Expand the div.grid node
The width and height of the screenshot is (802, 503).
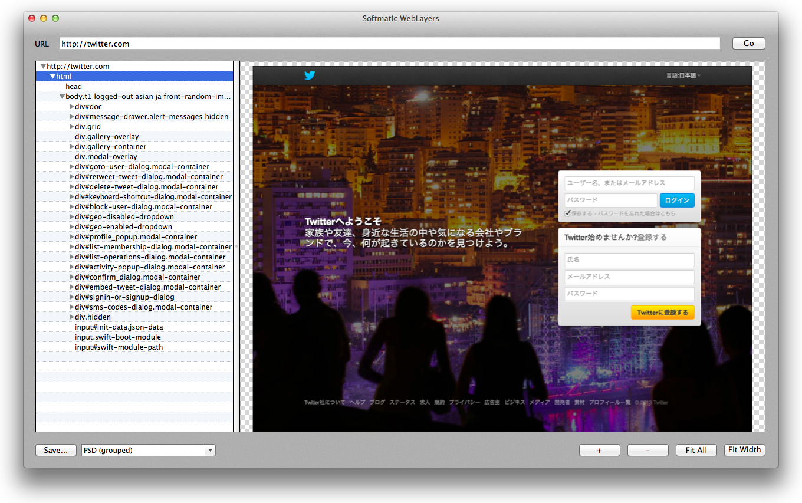click(71, 127)
